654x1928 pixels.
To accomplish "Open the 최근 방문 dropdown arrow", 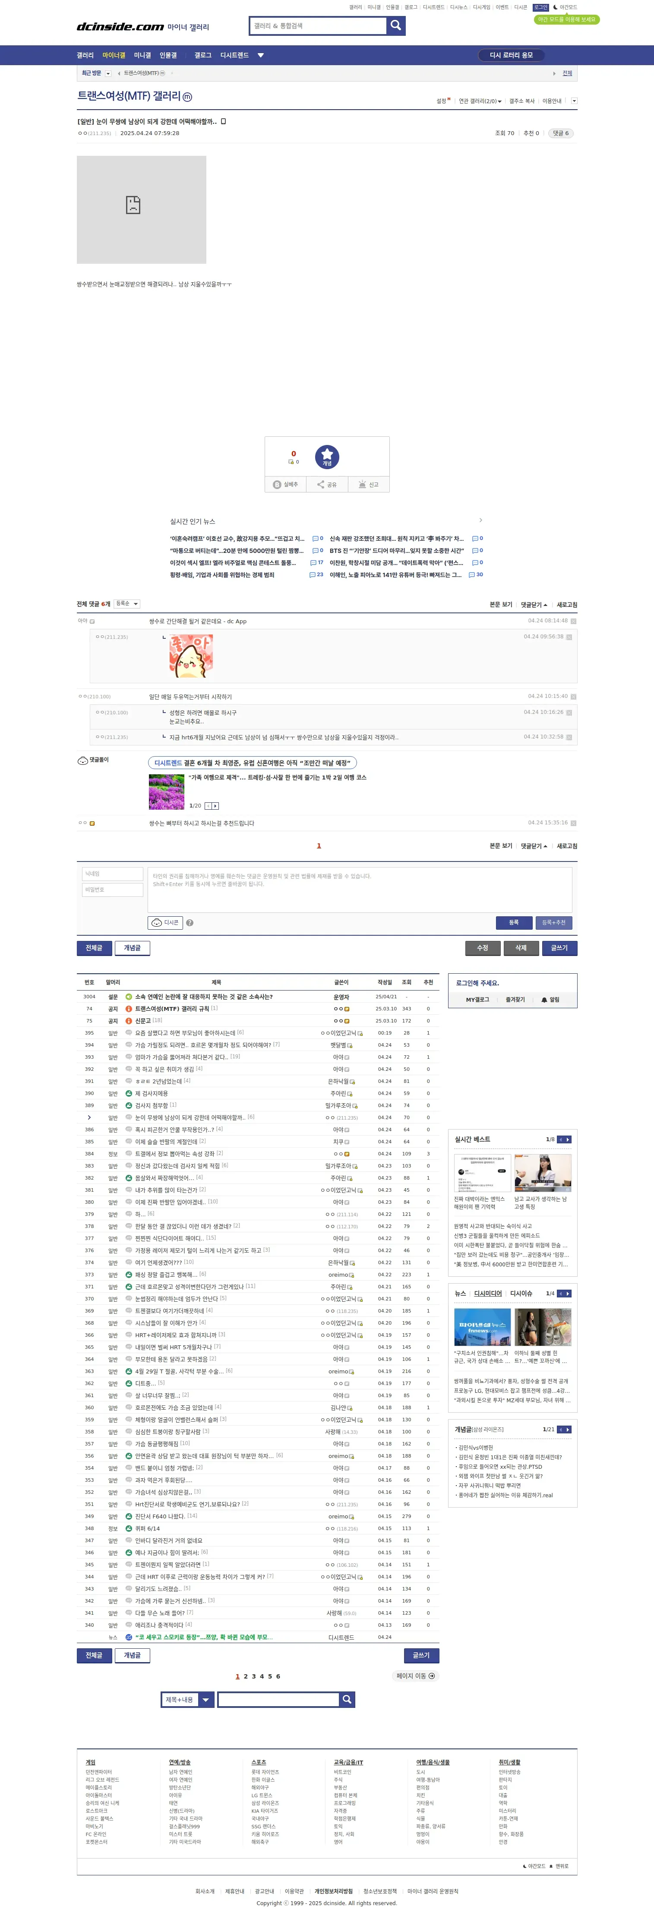I will tap(108, 73).
